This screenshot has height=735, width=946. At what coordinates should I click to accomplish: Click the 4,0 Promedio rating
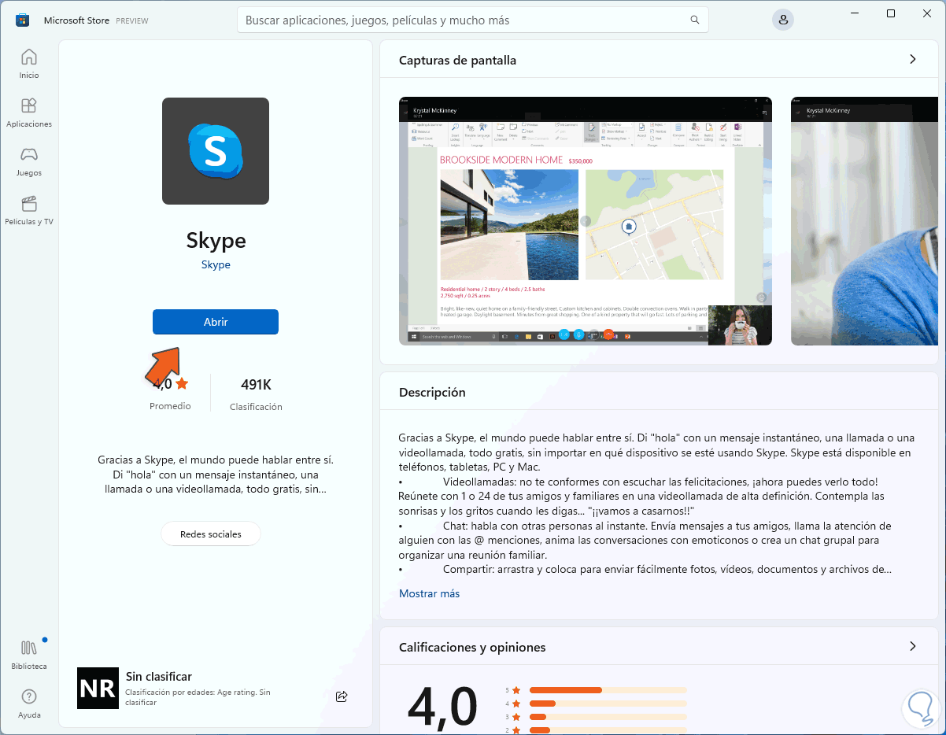click(x=171, y=393)
